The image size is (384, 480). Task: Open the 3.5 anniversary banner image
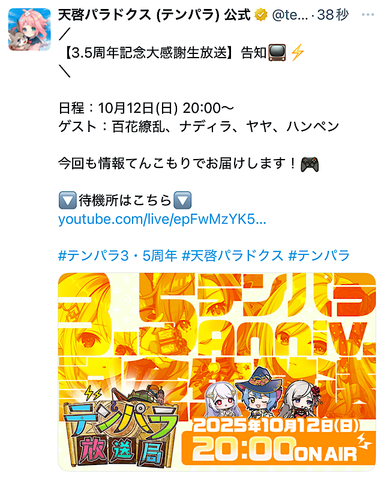coord(217,371)
